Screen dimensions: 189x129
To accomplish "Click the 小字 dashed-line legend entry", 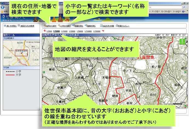I will coord(14,71).
